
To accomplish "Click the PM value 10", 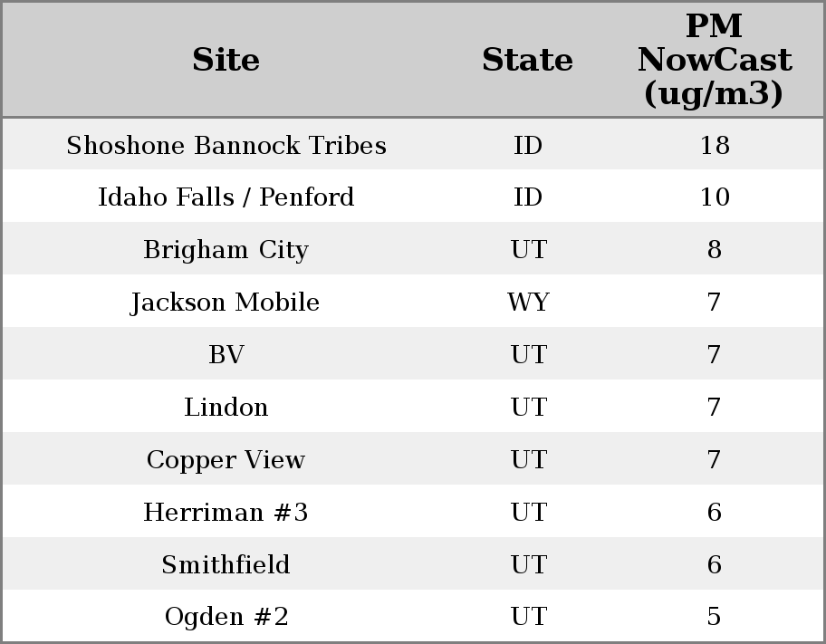I will click(714, 197).
